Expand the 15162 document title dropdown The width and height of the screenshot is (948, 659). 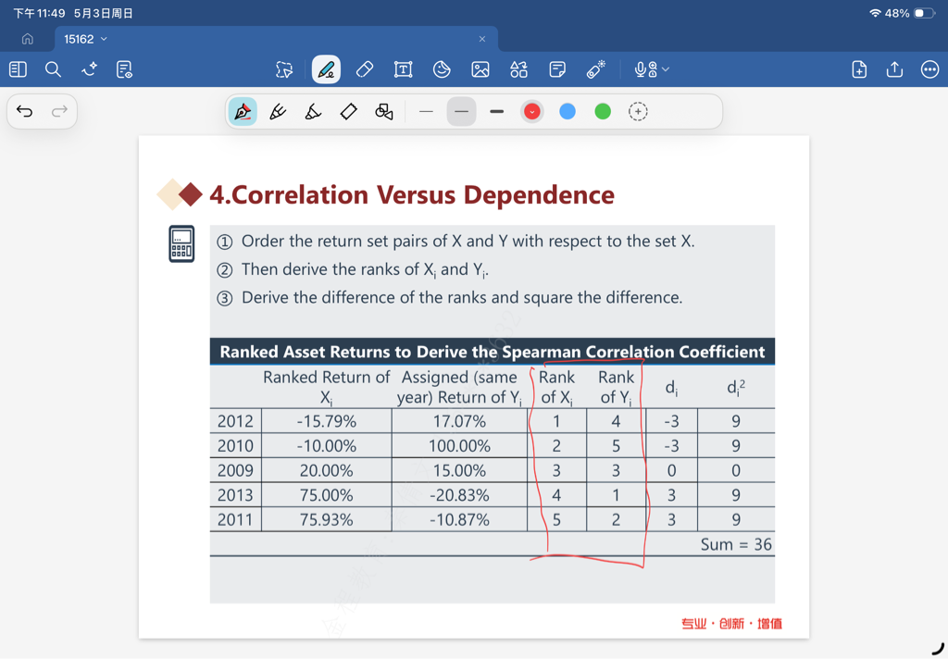point(86,39)
